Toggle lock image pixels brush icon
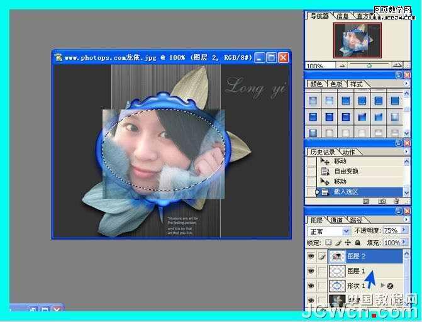 [338, 243]
